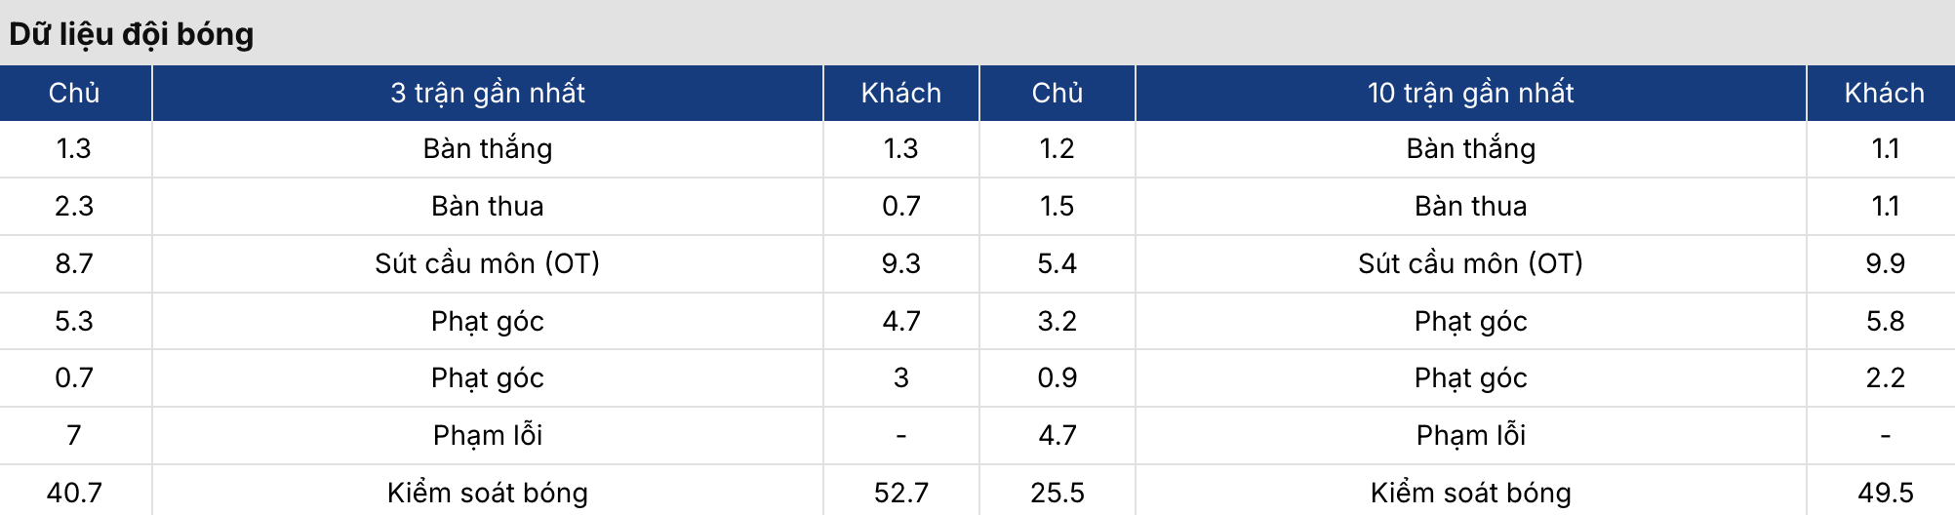Image resolution: width=1955 pixels, height=515 pixels.
Task: Select "Phạm lỗi" in the 10-match table
Action: [1470, 435]
